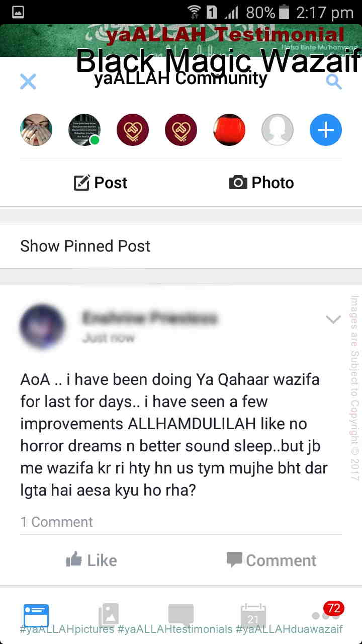Screen dimensions: 362x644
Task: Open the photos tab in bottom bar
Action: pyautogui.click(x=109, y=615)
